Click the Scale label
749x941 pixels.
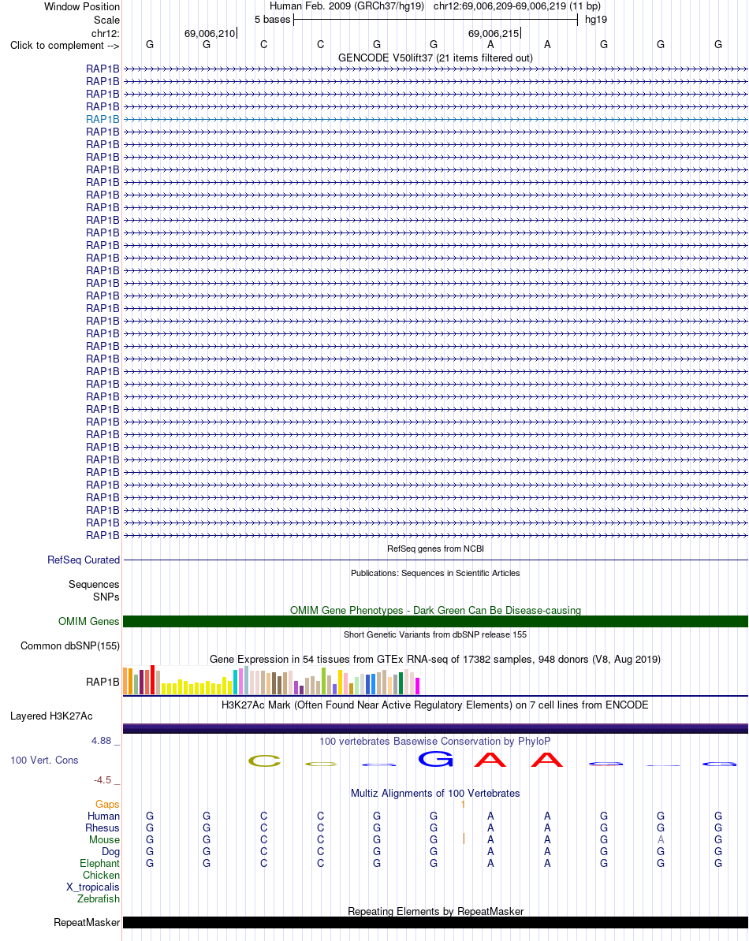106,20
